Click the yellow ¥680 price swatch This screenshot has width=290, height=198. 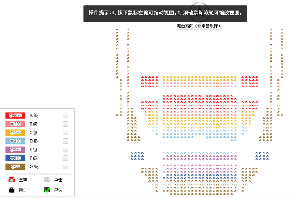[15, 133]
